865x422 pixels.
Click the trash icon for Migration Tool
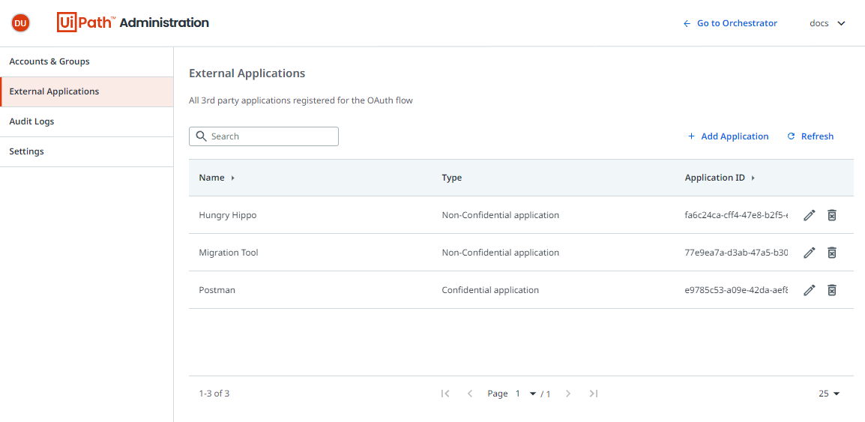tap(832, 253)
